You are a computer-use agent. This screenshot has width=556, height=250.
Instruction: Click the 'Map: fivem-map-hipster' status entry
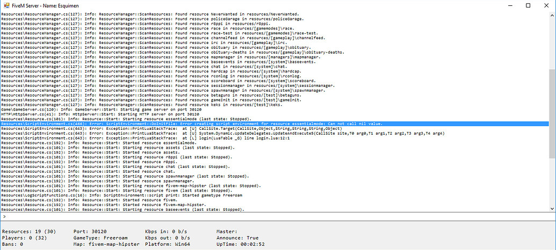coord(106,244)
